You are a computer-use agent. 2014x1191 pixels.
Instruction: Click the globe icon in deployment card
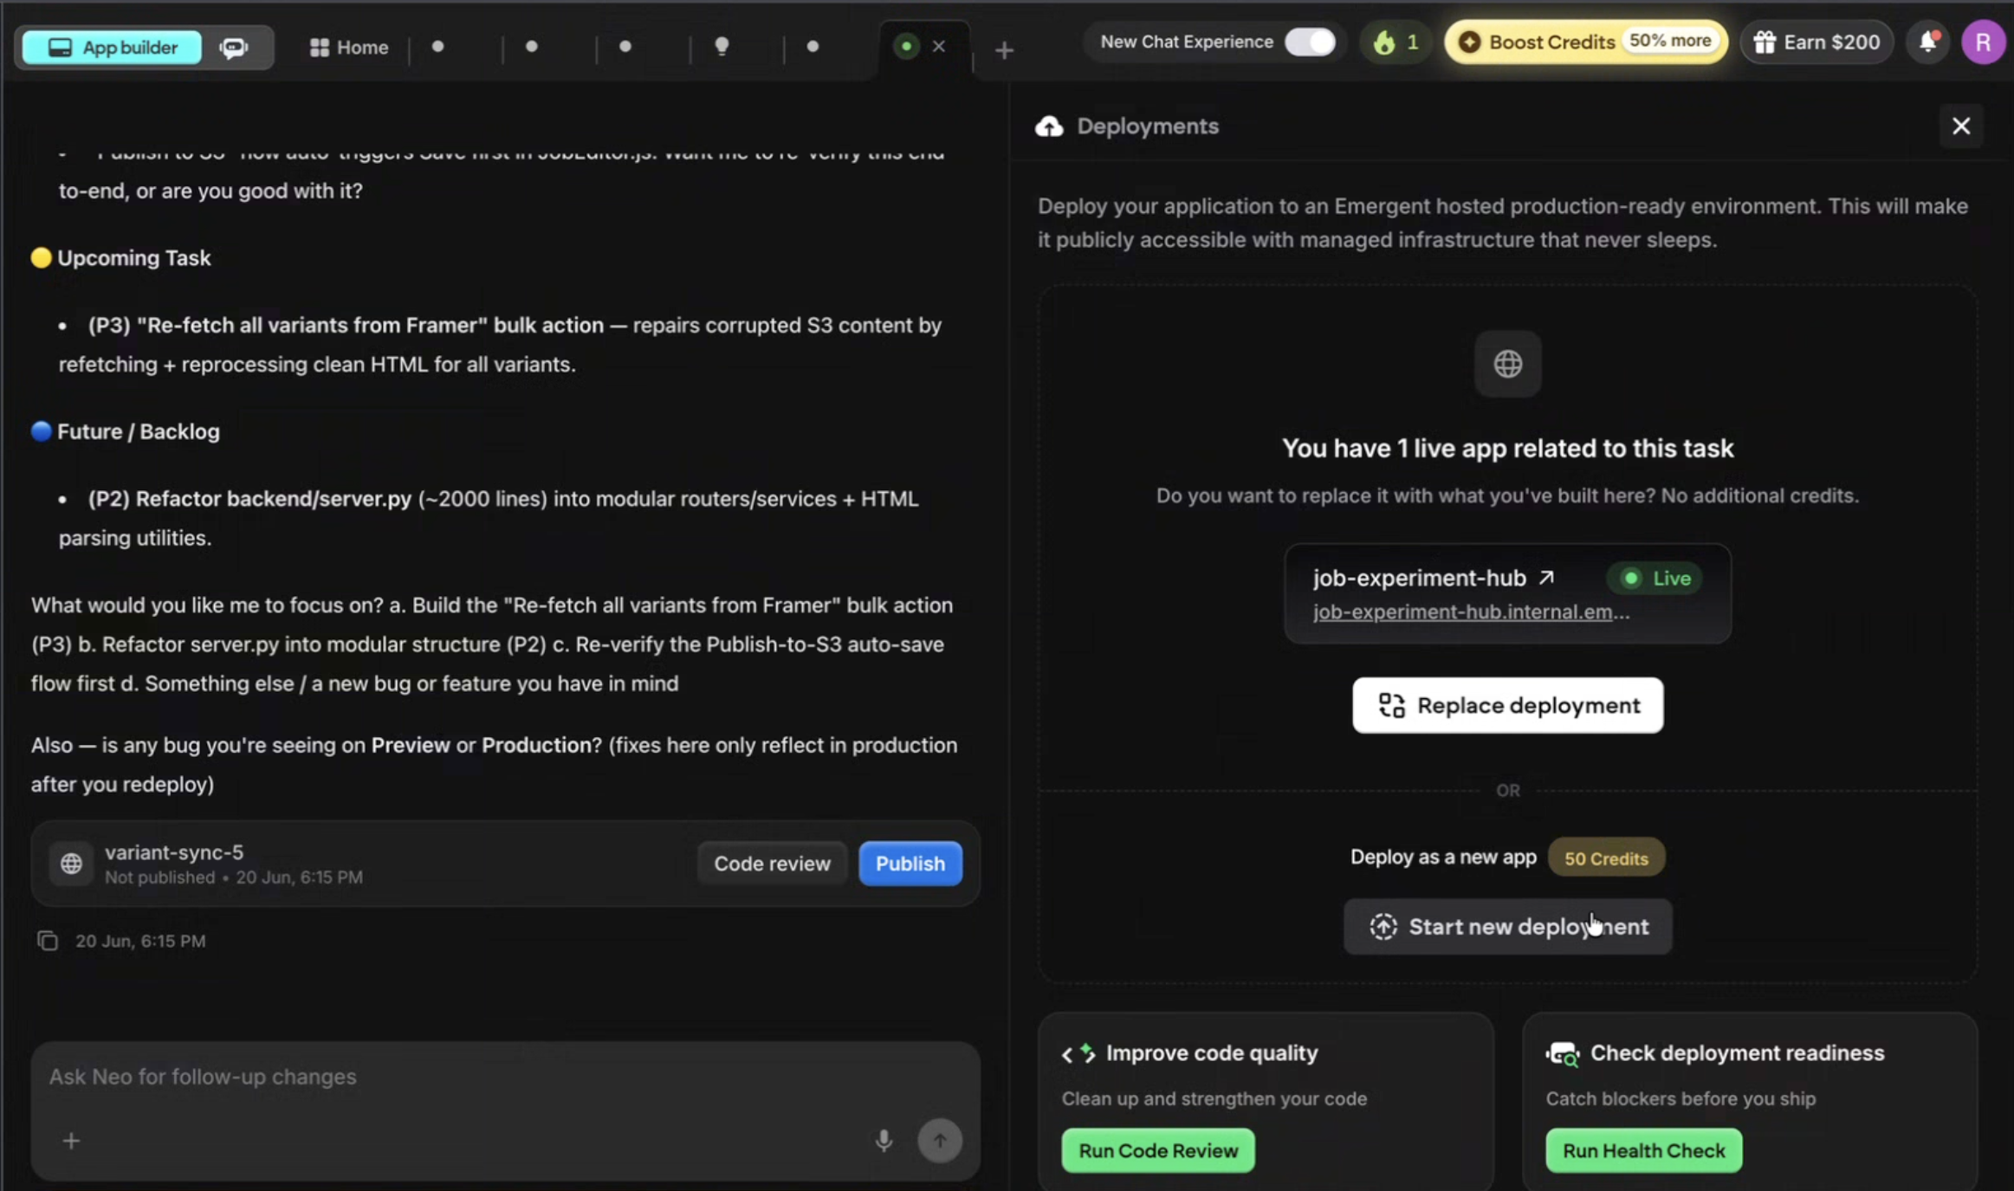[1507, 364]
